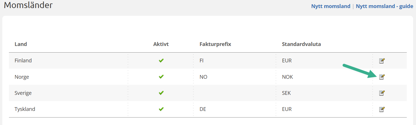Select the Norge country name

pyautogui.click(x=22, y=77)
